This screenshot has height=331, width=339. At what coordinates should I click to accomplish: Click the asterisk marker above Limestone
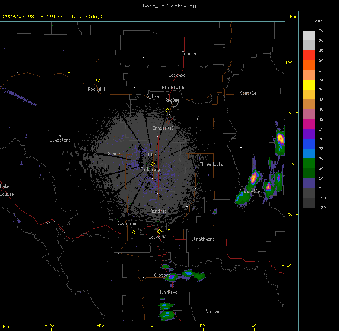point(60,136)
